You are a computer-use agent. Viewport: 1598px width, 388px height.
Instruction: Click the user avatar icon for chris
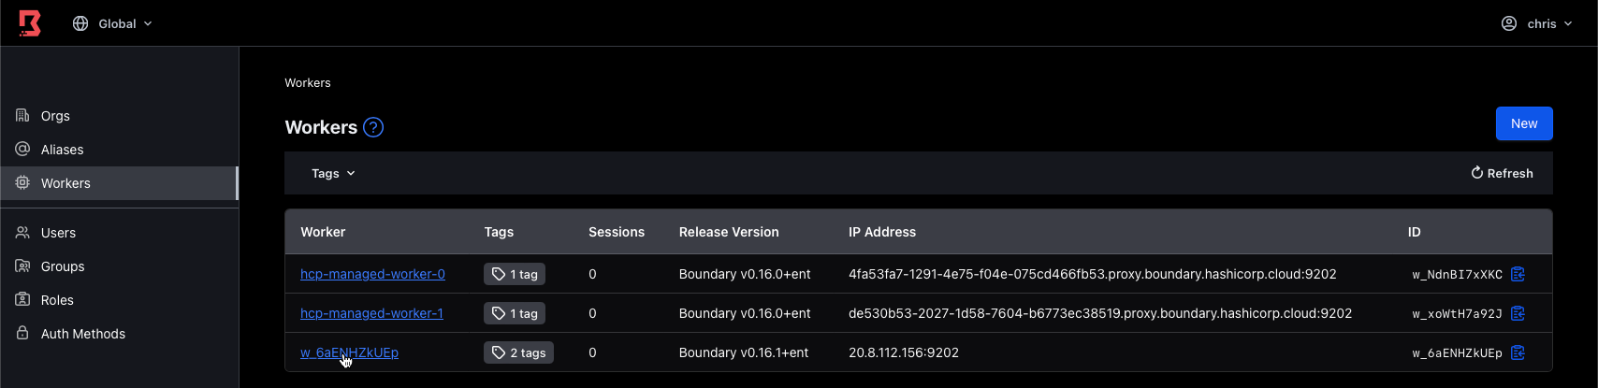[1509, 23]
